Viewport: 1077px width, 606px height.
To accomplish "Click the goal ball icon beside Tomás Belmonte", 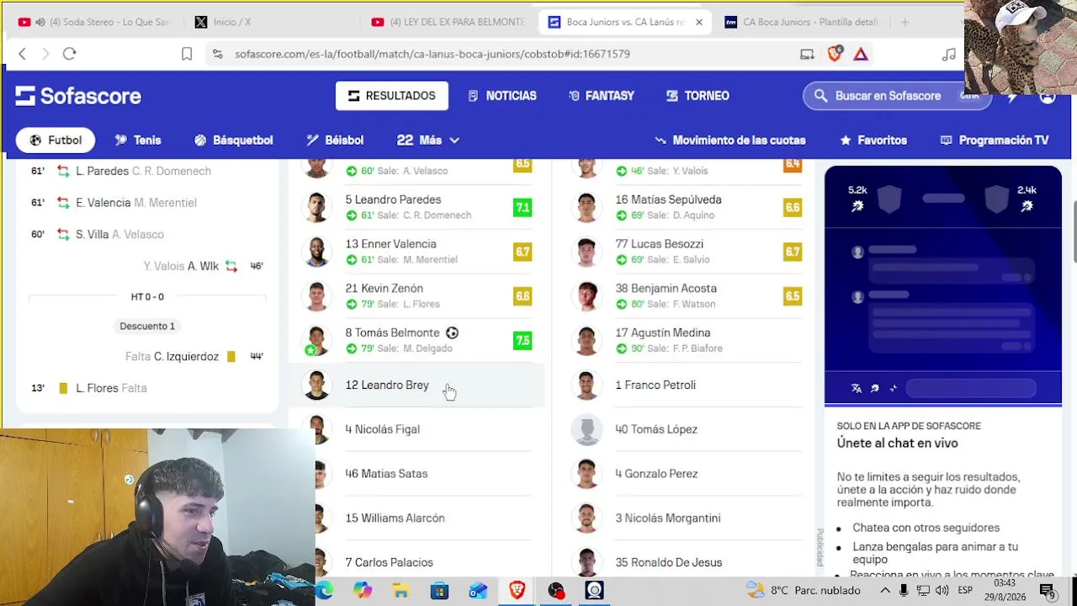I will (x=452, y=332).
